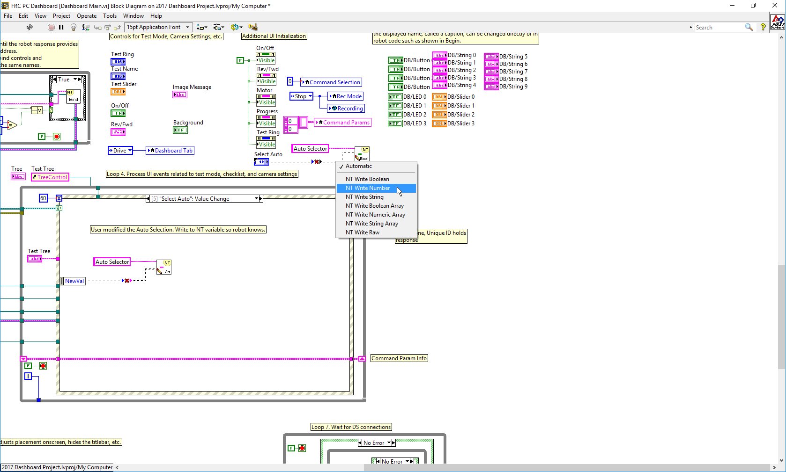Viewport: 786px width, 472px height.
Task: Click the vertical scrollbar thumb
Action: (781, 317)
